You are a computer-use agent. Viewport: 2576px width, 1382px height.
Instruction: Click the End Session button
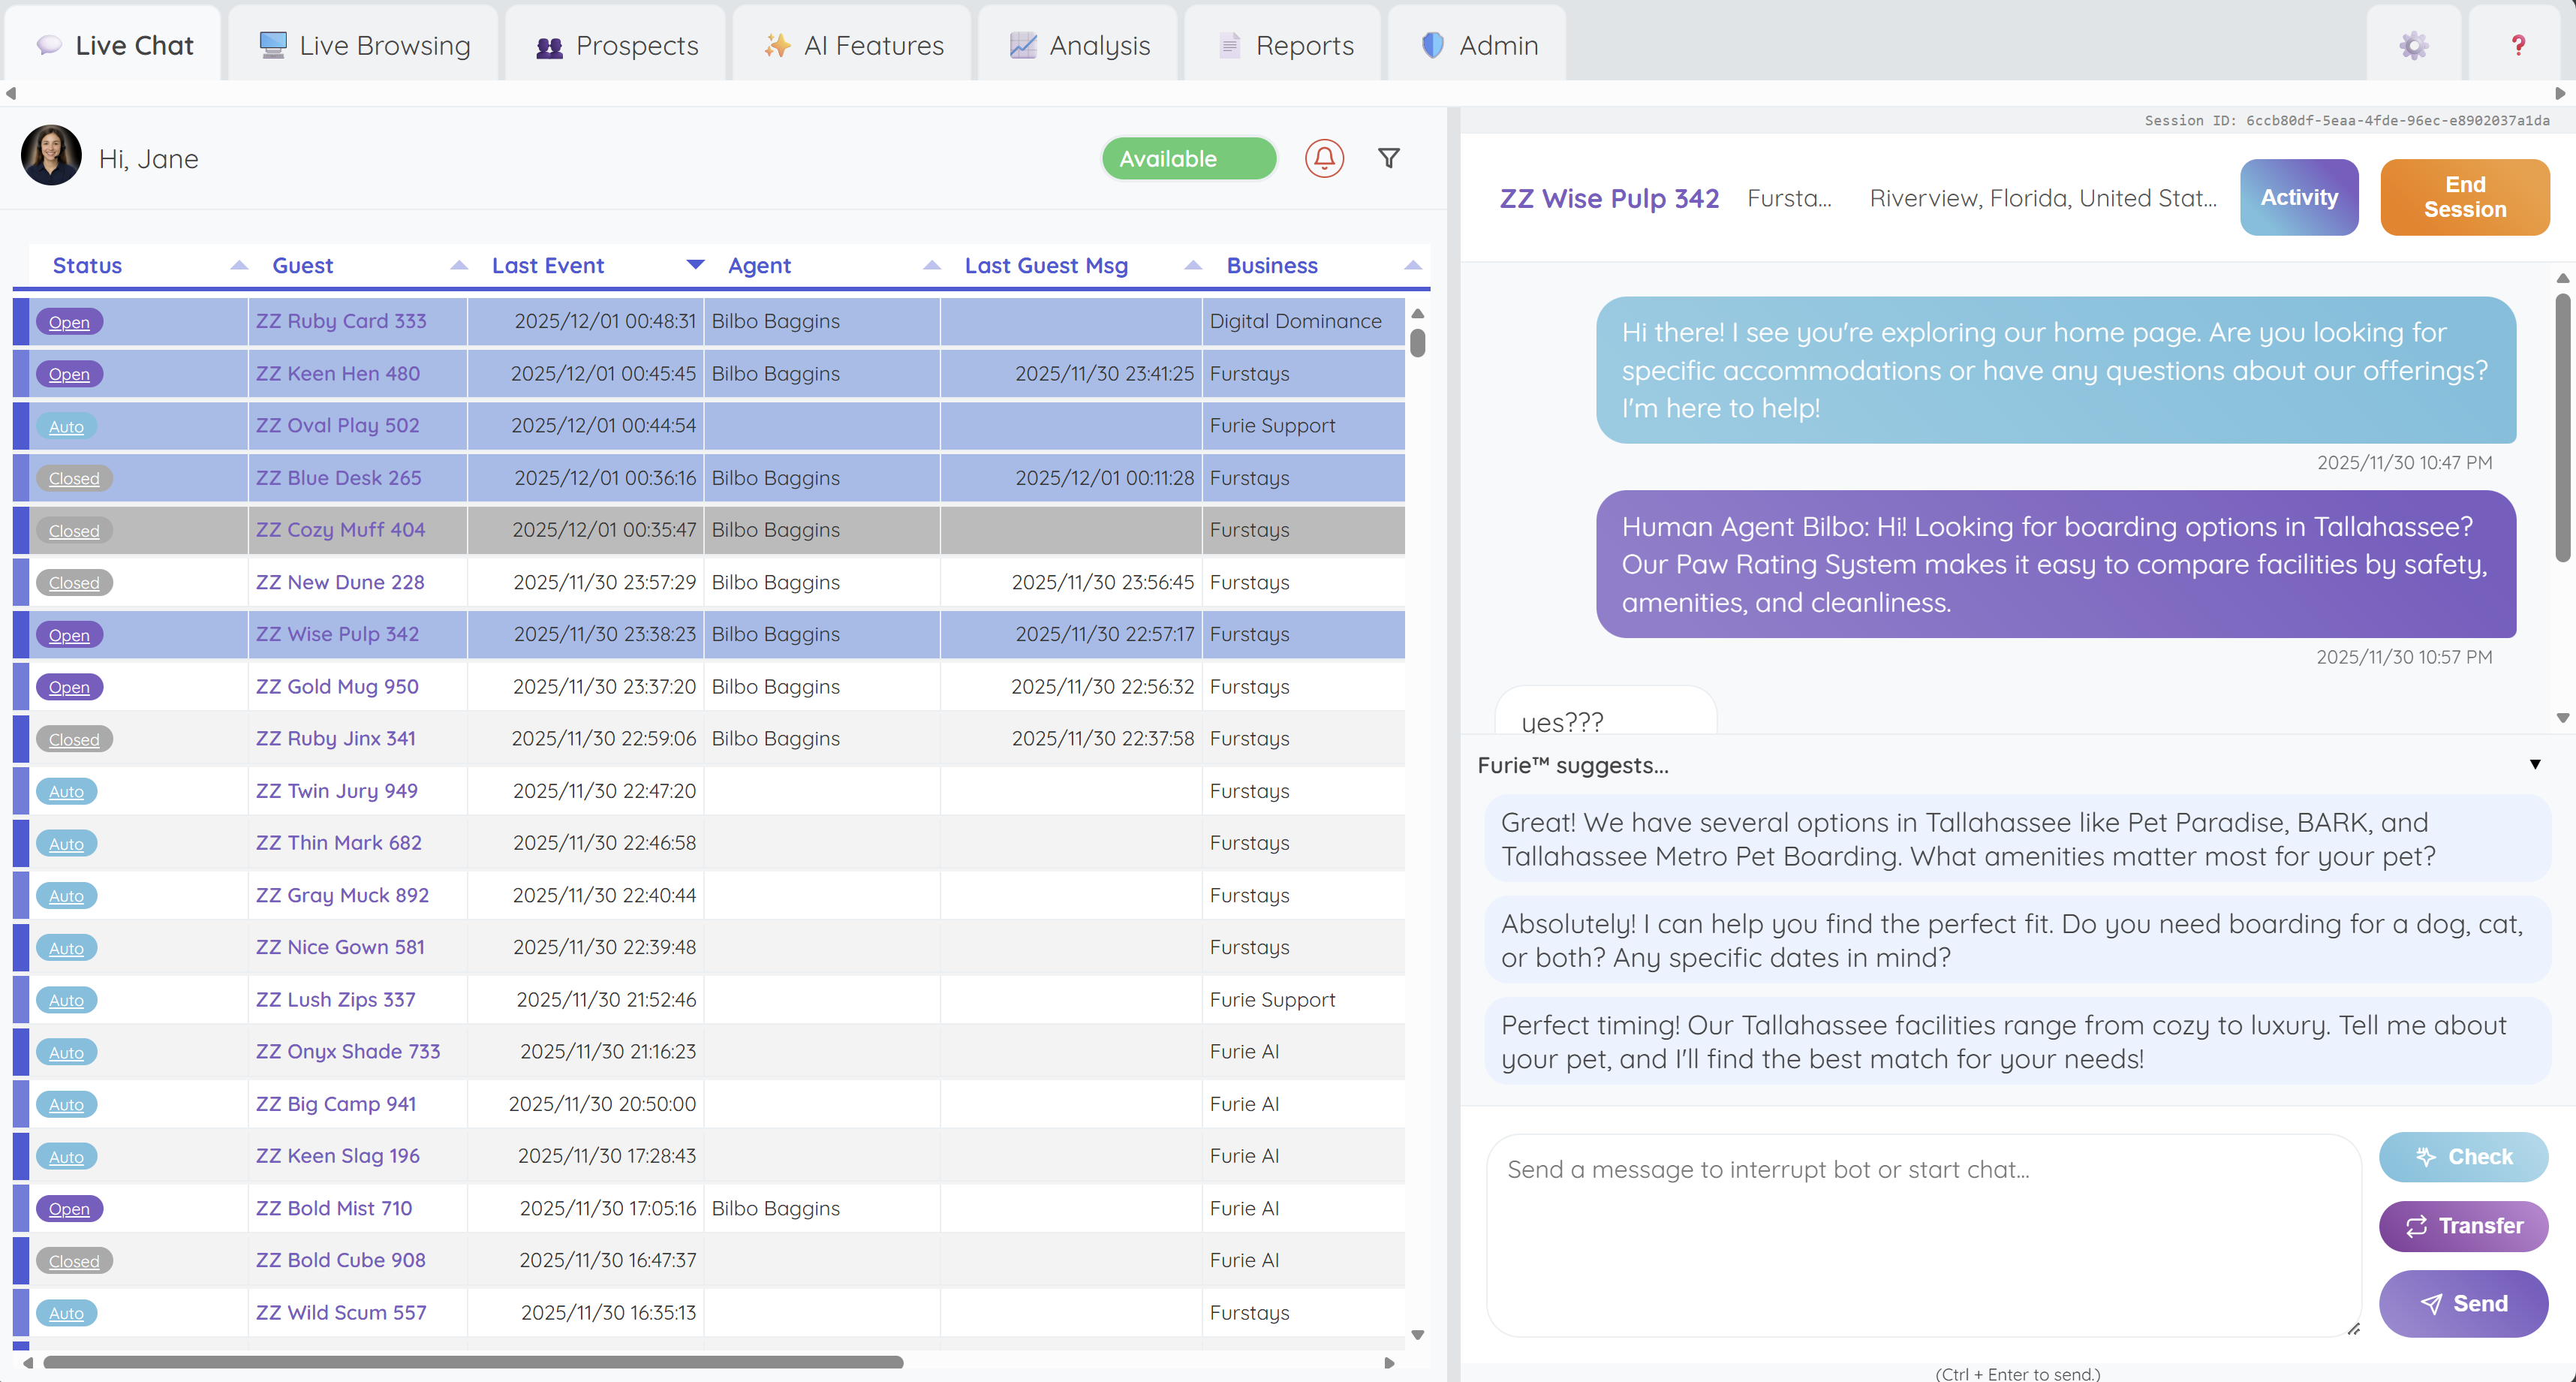tap(2464, 197)
